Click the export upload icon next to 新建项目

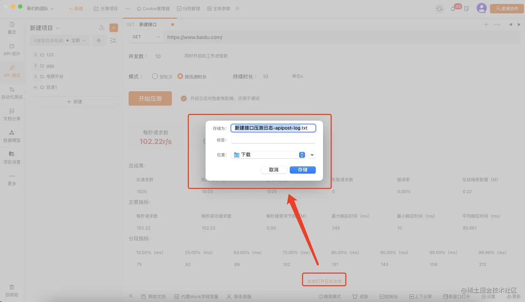tap(101, 27)
